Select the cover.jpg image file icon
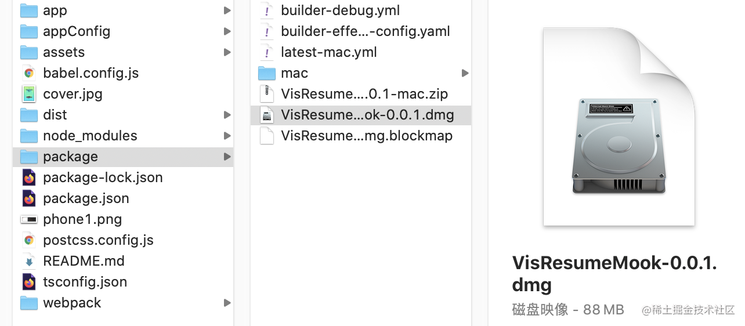Viewport: 745px width, 326px height. 29,94
